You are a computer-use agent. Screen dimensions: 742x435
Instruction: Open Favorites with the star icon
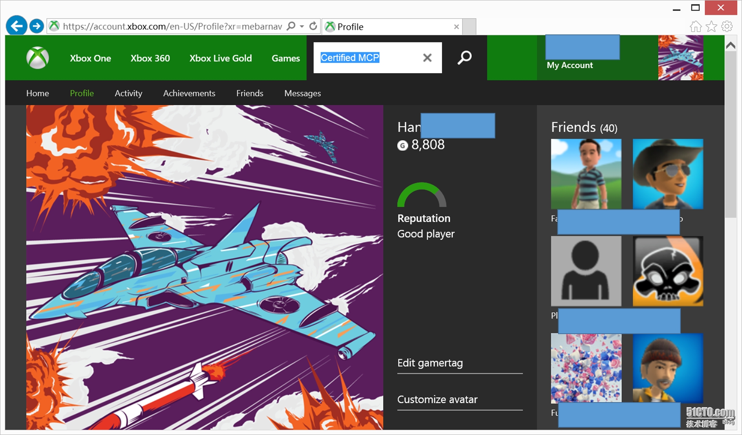[x=711, y=26]
